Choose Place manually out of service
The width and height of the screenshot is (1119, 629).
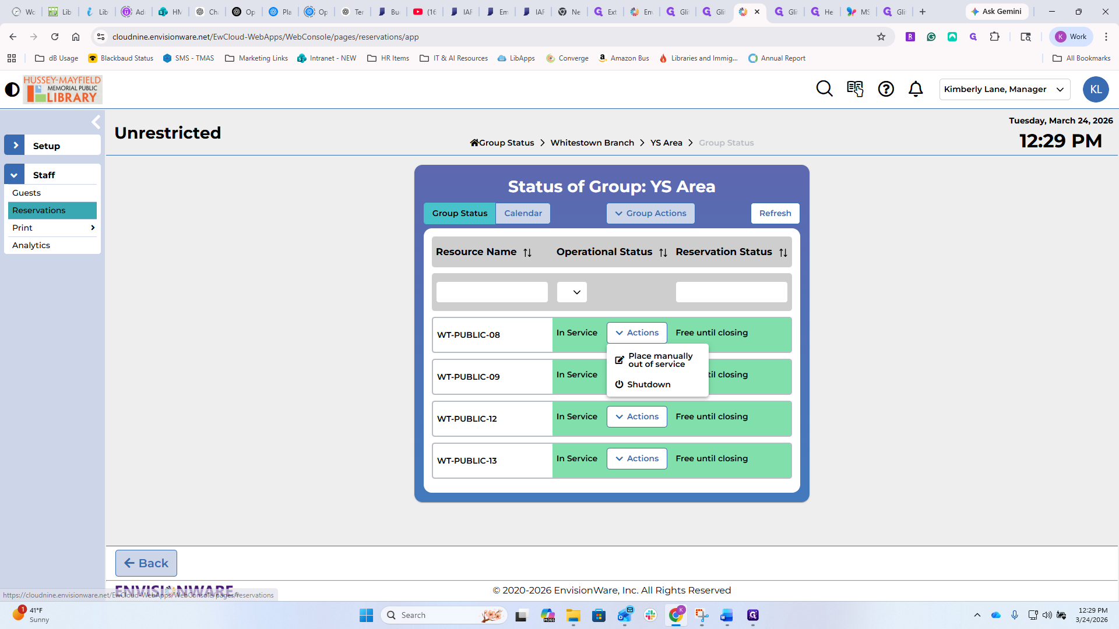(x=660, y=360)
